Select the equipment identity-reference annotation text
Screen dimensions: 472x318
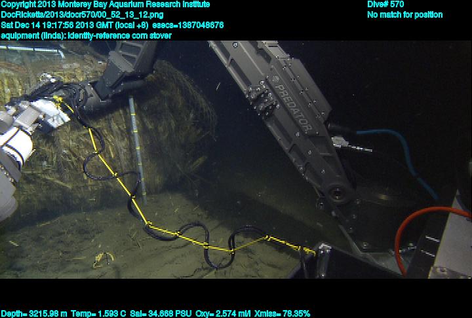[x=86, y=35]
